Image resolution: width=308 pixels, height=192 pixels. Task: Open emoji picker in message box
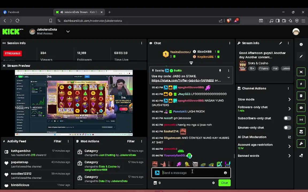(x=225, y=173)
